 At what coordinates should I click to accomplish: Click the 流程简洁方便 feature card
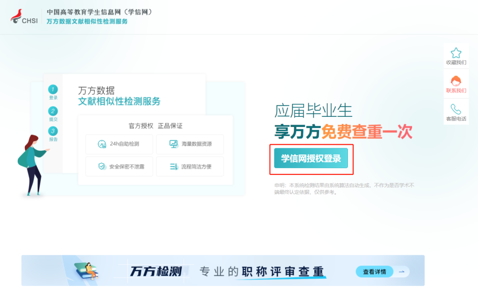pyautogui.click(x=190, y=166)
